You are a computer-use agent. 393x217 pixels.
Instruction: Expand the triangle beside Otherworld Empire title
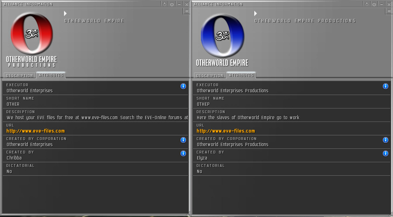coord(65,13)
